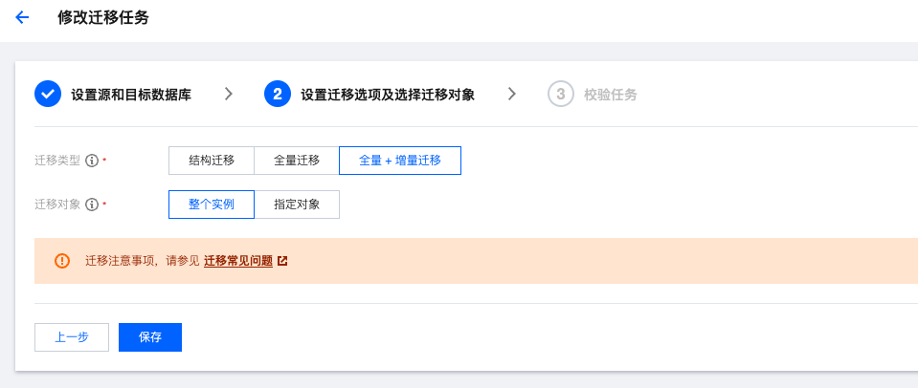This screenshot has width=918, height=388.
Task: Click the orange warning icon in notice
Action: (x=62, y=261)
